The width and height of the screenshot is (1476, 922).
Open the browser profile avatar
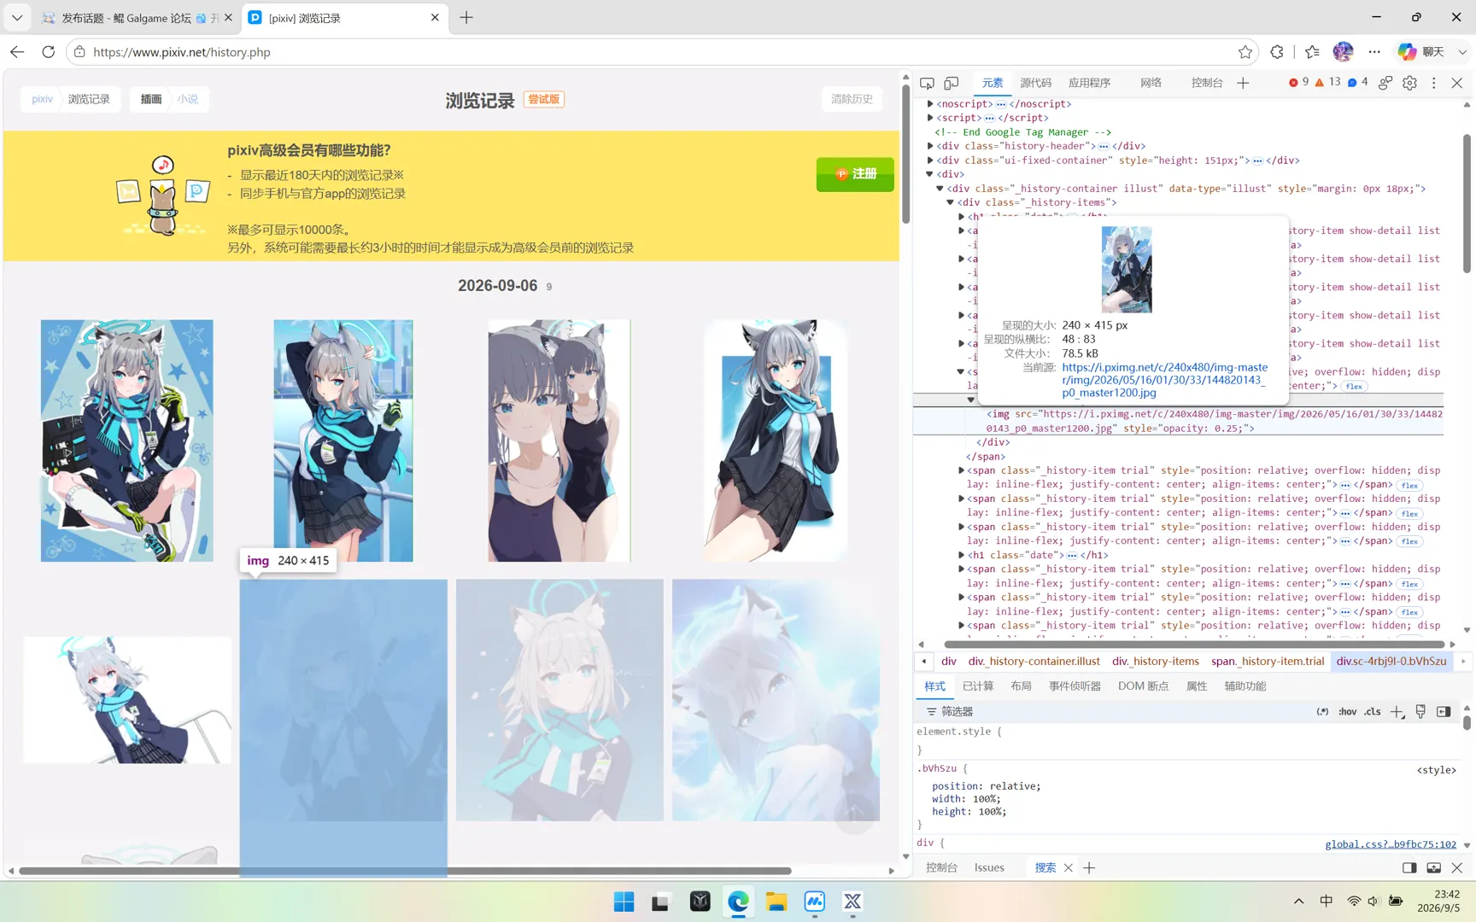tap(1343, 52)
